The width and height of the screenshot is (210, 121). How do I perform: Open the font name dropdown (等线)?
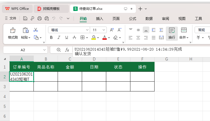click(87, 30)
